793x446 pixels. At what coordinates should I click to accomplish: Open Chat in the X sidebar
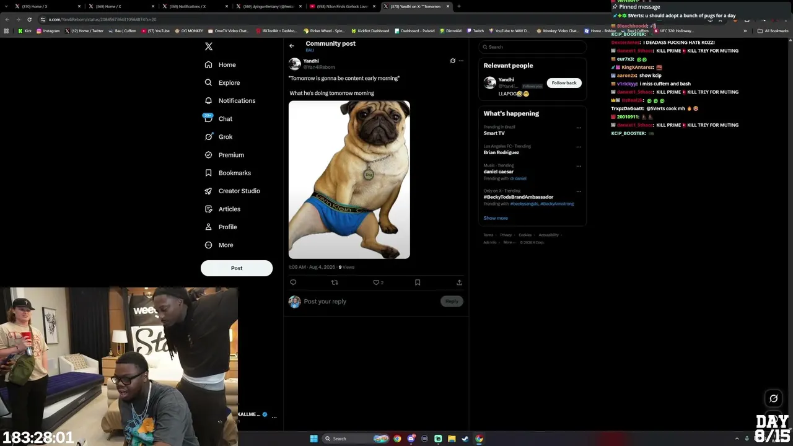pos(218,118)
